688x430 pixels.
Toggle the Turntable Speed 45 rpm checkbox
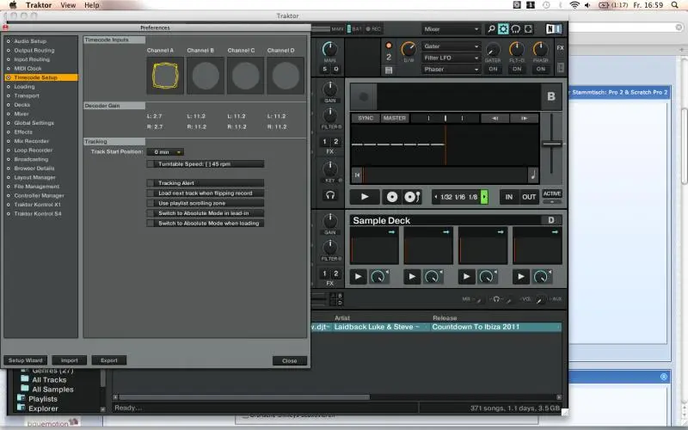[x=150, y=163]
